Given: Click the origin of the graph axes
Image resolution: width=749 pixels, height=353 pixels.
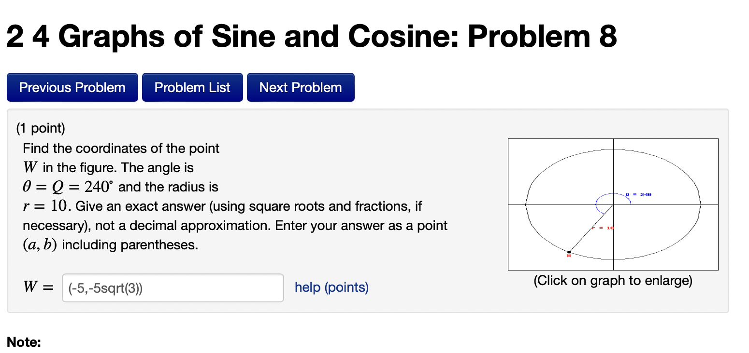Looking at the screenshot, I should pyautogui.click(x=613, y=204).
